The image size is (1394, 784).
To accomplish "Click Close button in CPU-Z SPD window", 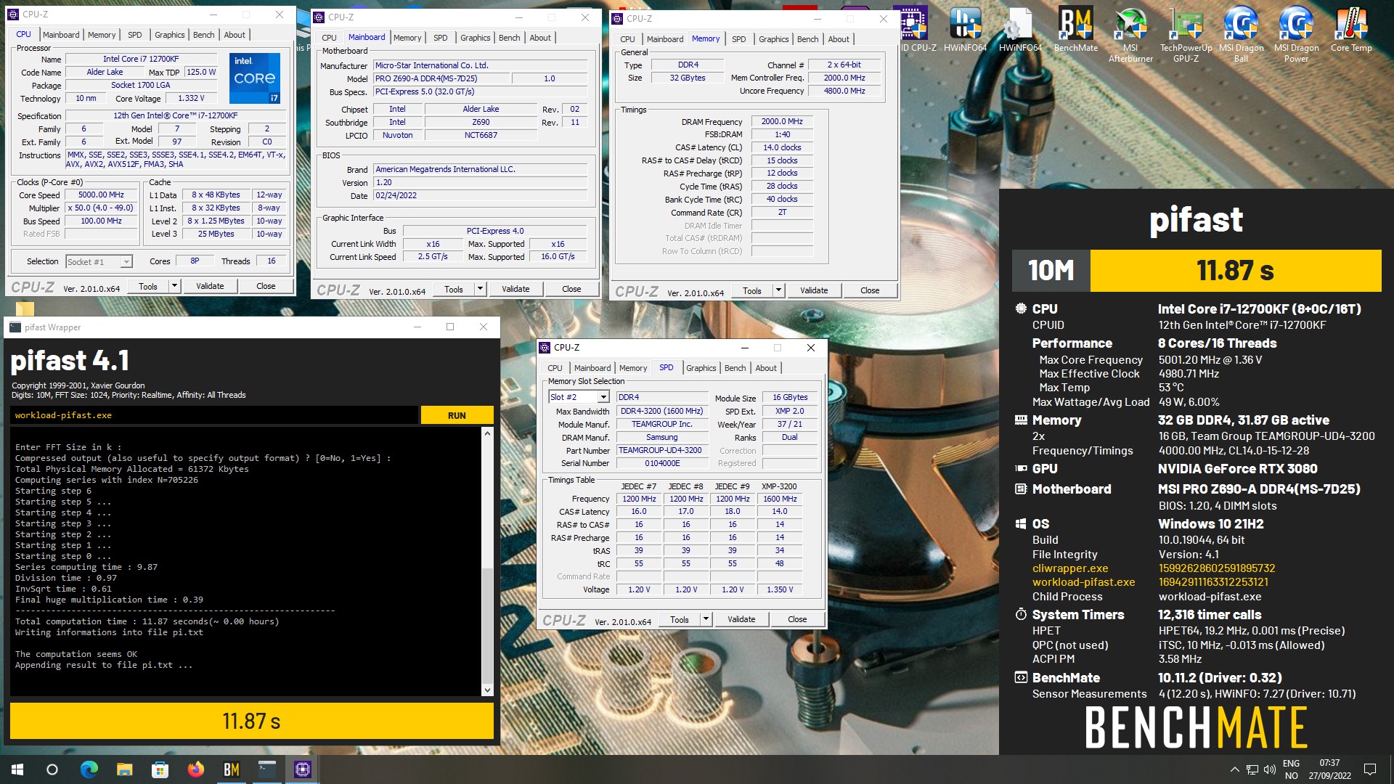I will coord(797,619).
